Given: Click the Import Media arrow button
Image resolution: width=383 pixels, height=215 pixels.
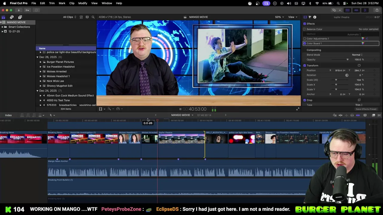Looking at the screenshot, I should coord(19,10).
